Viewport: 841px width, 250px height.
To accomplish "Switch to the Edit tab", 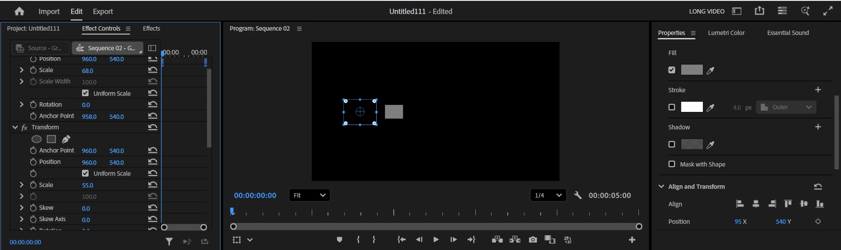I will (x=76, y=11).
